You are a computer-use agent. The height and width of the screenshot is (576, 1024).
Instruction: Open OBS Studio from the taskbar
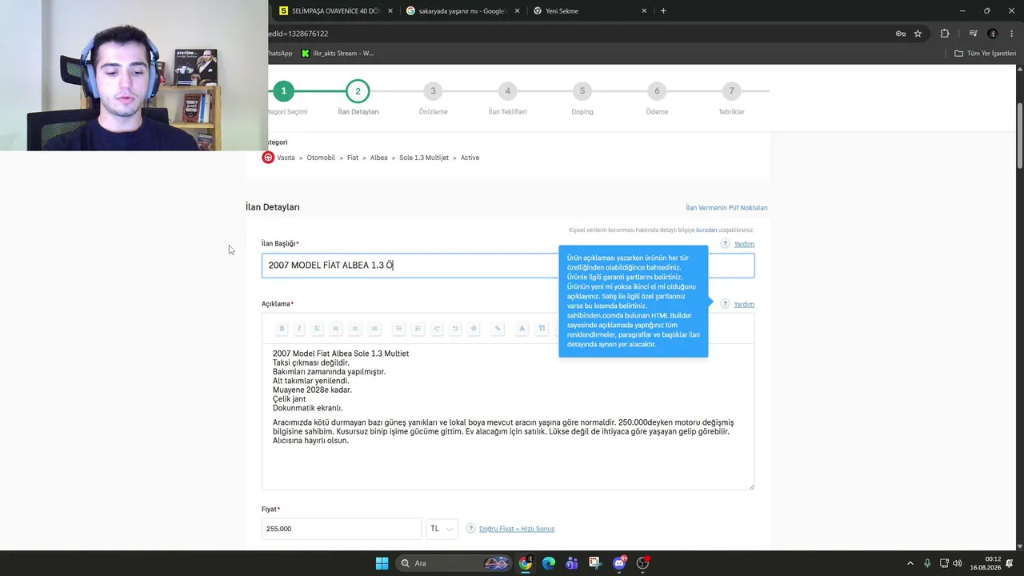pyautogui.click(x=642, y=563)
